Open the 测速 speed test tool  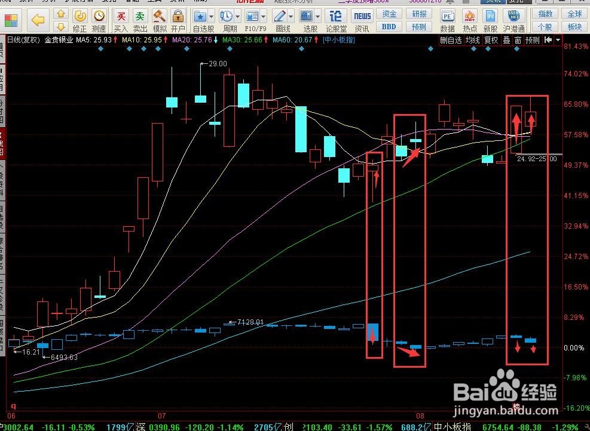pyautogui.click(x=99, y=21)
